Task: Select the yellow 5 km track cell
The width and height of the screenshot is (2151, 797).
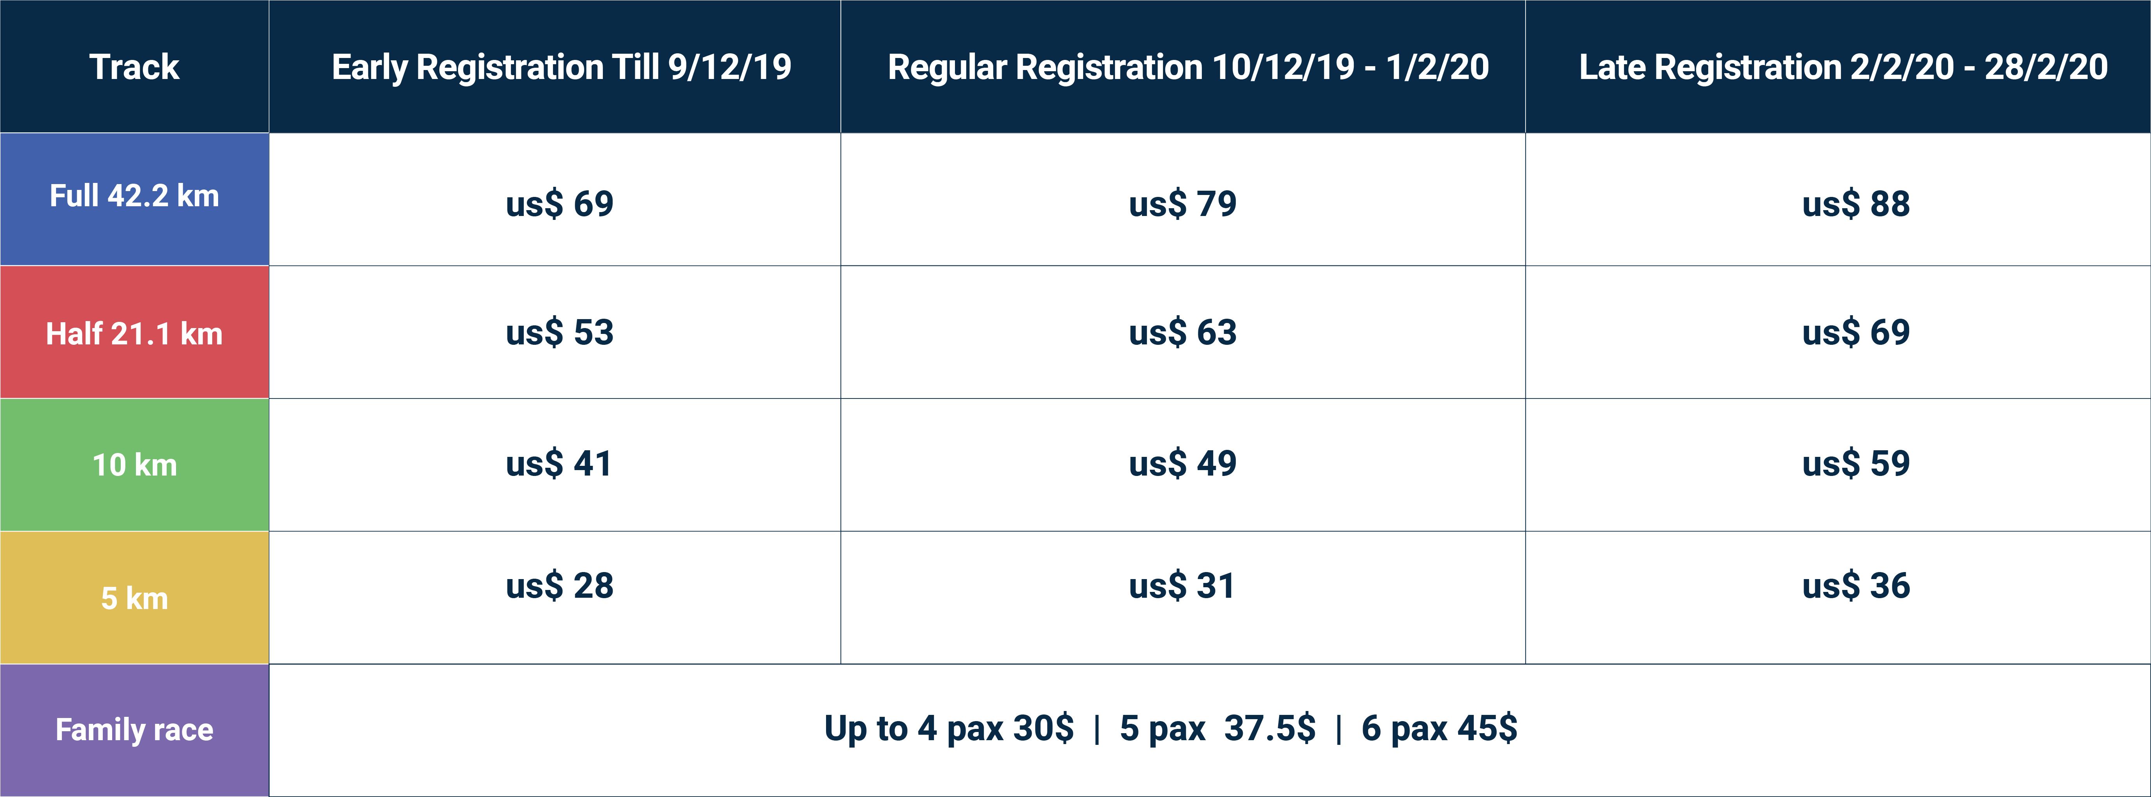Action: [x=134, y=597]
